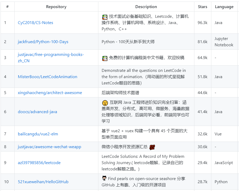Select the 64.9k stars cell
239x191 pixels.
[202, 57]
